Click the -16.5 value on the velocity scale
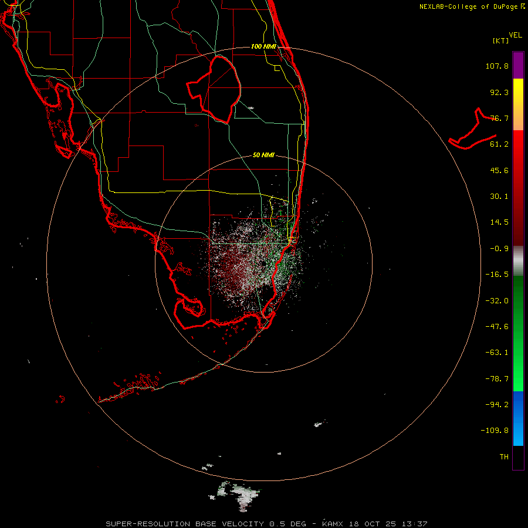This screenshot has height=528, width=528. (x=497, y=275)
